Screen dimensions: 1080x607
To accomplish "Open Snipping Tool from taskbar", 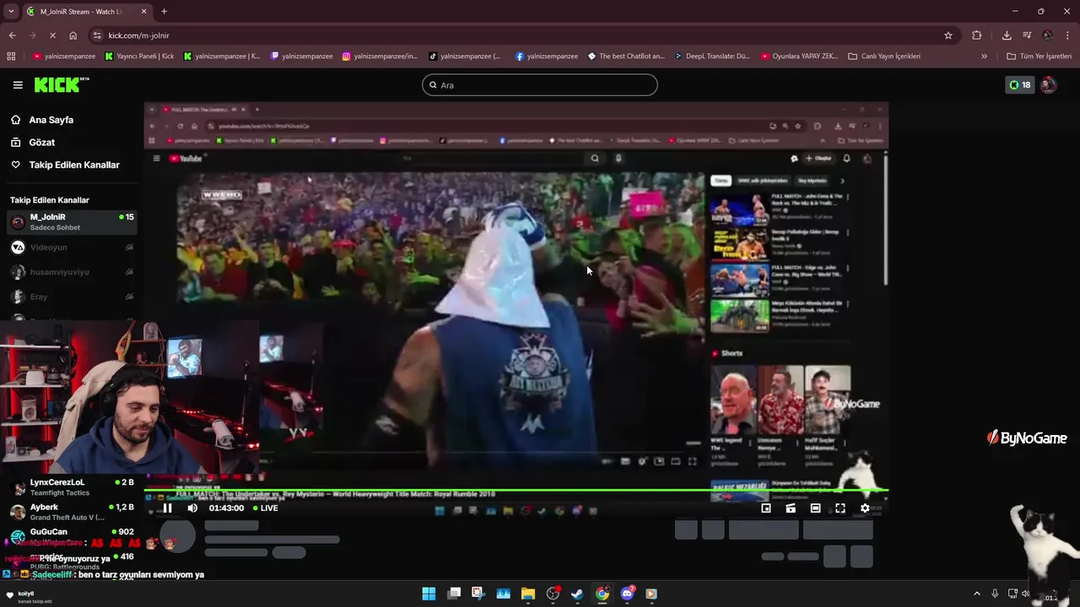I will [x=478, y=594].
